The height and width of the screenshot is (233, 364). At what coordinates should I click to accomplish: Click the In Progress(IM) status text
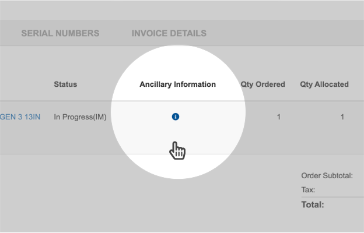(x=80, y=117)
